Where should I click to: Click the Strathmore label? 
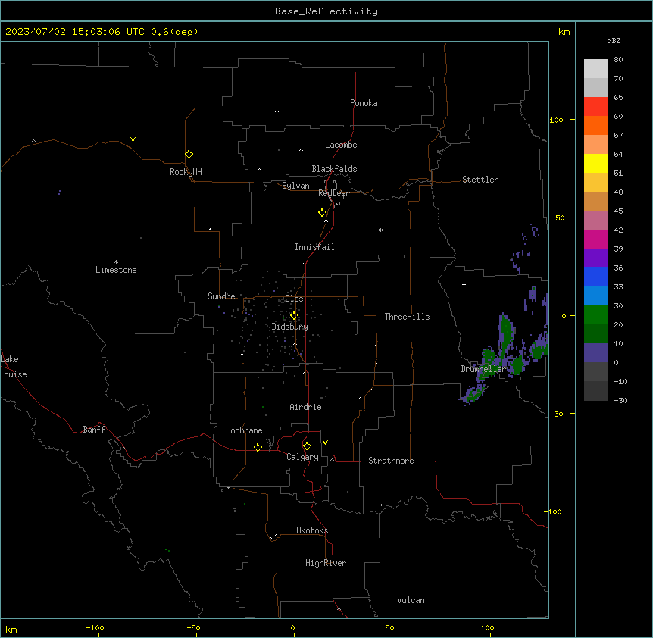[x=391, y=461]
